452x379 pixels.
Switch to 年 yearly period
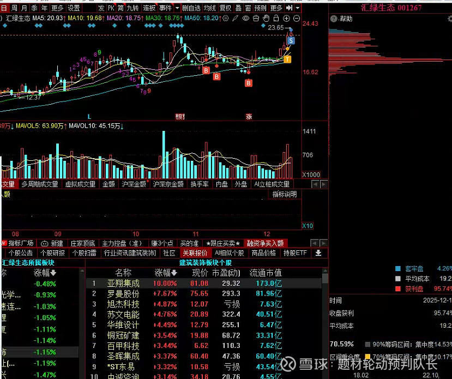pos(44,8)
